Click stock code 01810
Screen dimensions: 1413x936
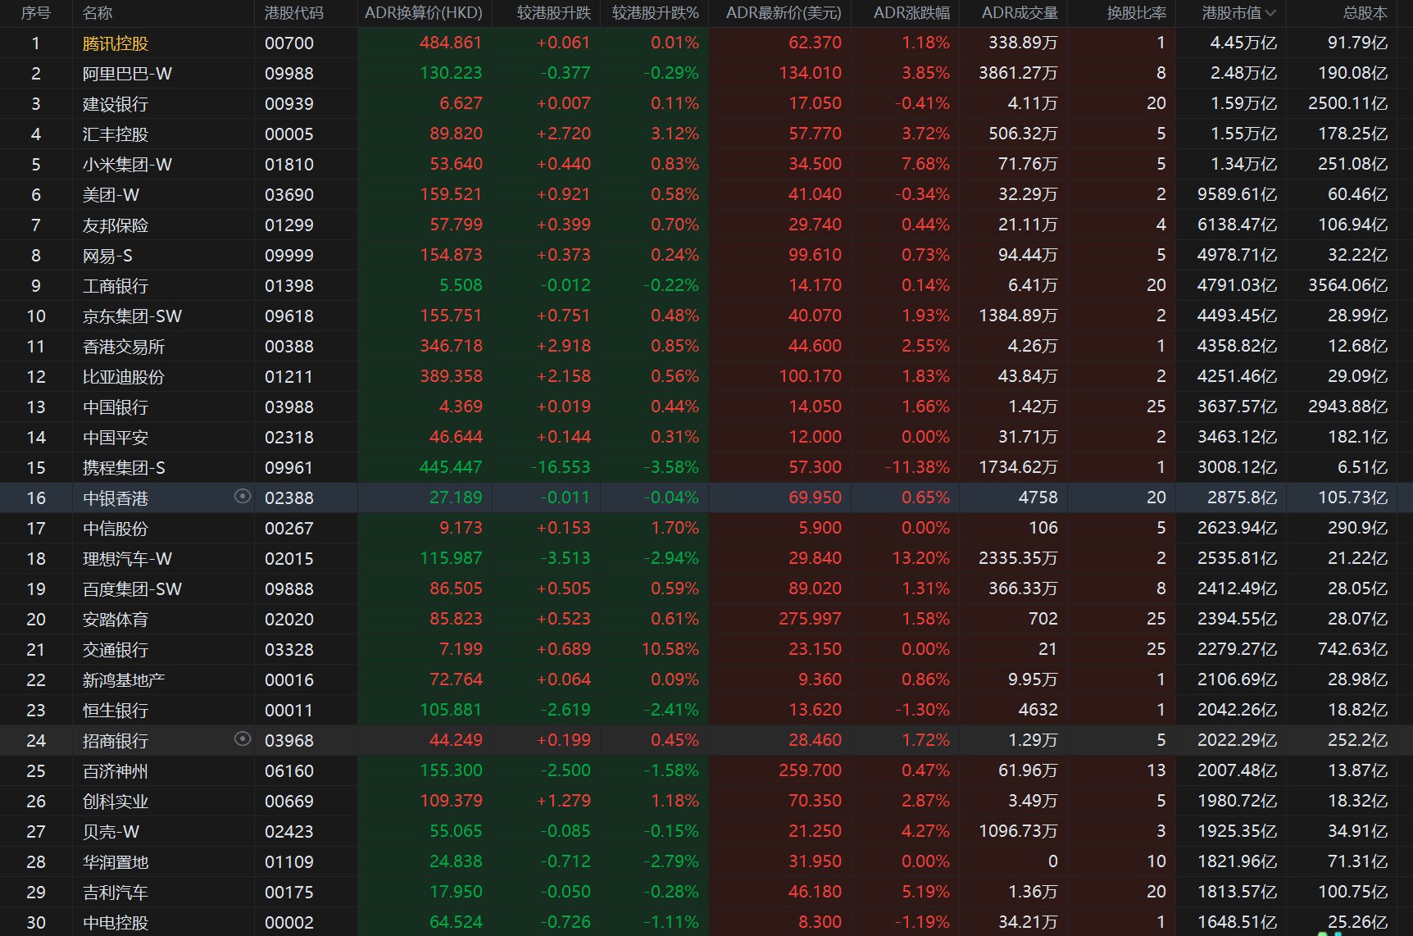[289, 165]
